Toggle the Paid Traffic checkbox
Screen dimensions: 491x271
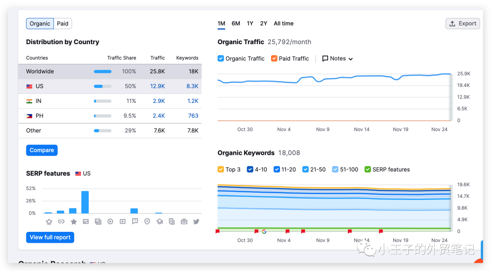[x=274, y=58]
